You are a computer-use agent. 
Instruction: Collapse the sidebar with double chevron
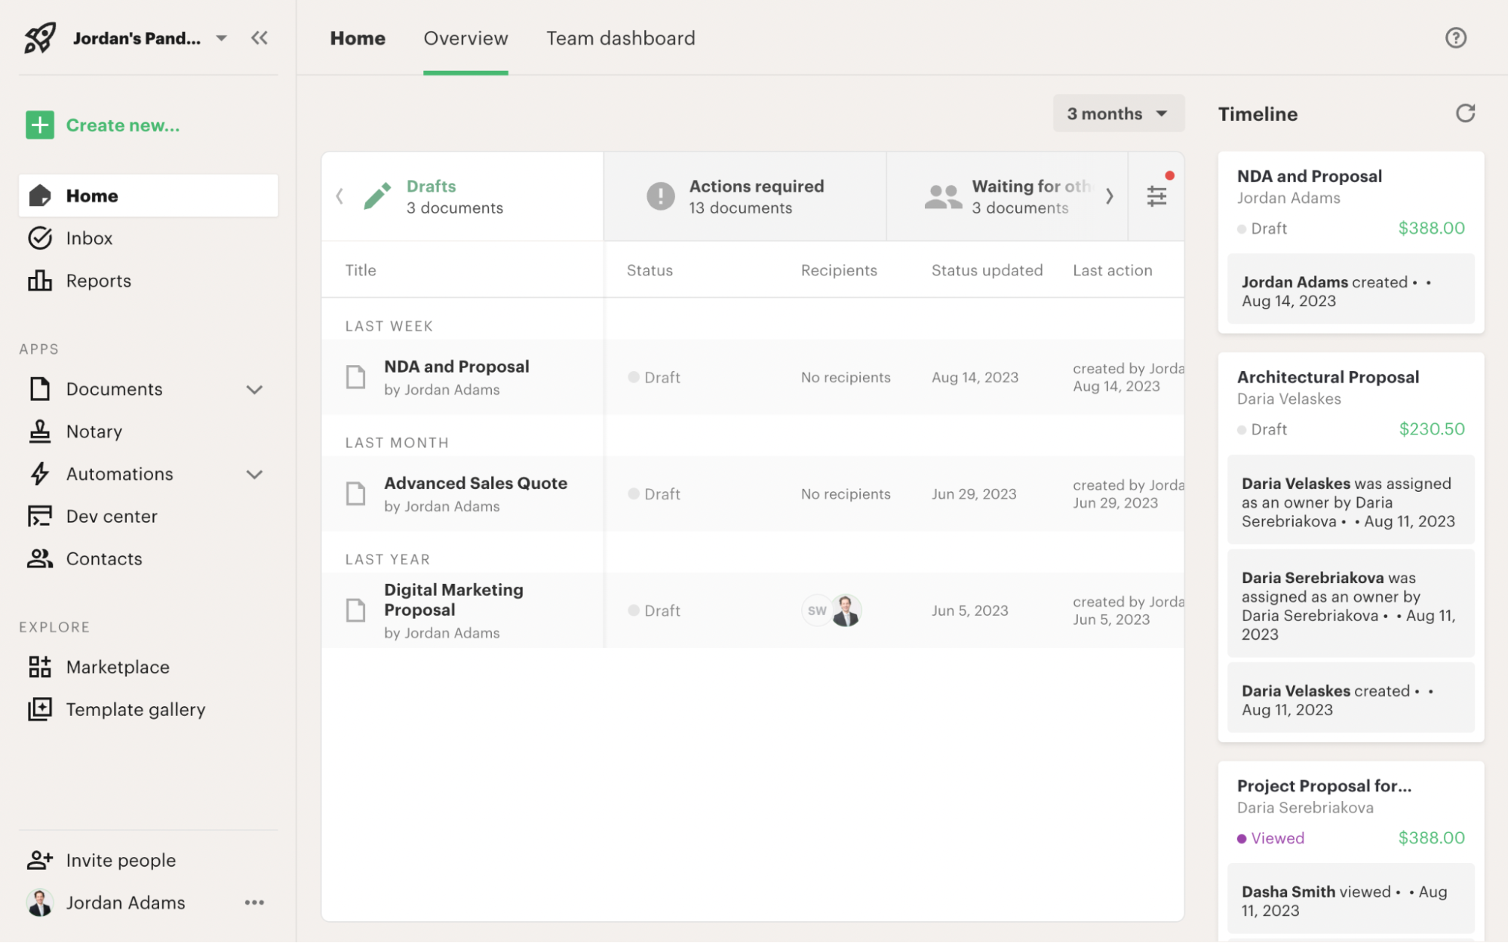pos(260,38)
